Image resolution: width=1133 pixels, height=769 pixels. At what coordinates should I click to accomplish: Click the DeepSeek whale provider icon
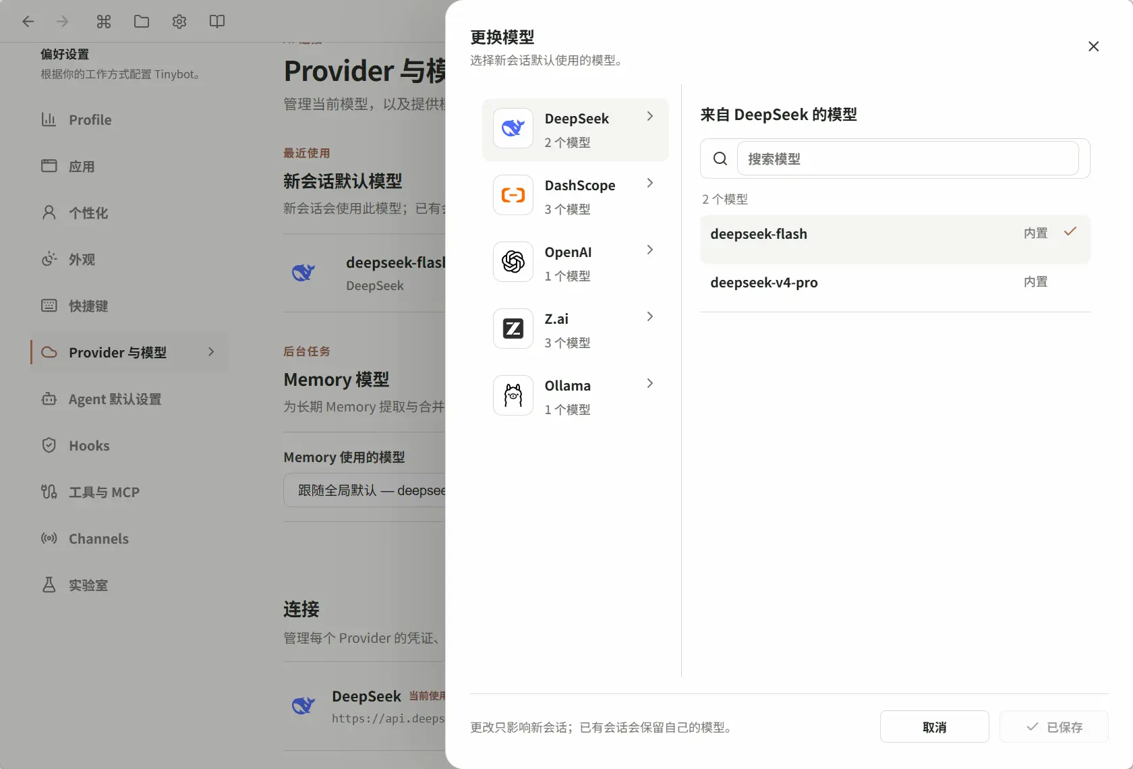click(513, 128)
